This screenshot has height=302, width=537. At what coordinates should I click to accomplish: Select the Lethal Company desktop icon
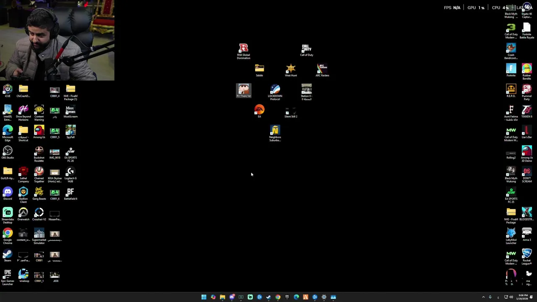(23, 175)
